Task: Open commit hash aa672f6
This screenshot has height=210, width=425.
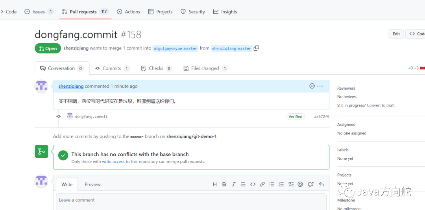Action: [322, 116]
